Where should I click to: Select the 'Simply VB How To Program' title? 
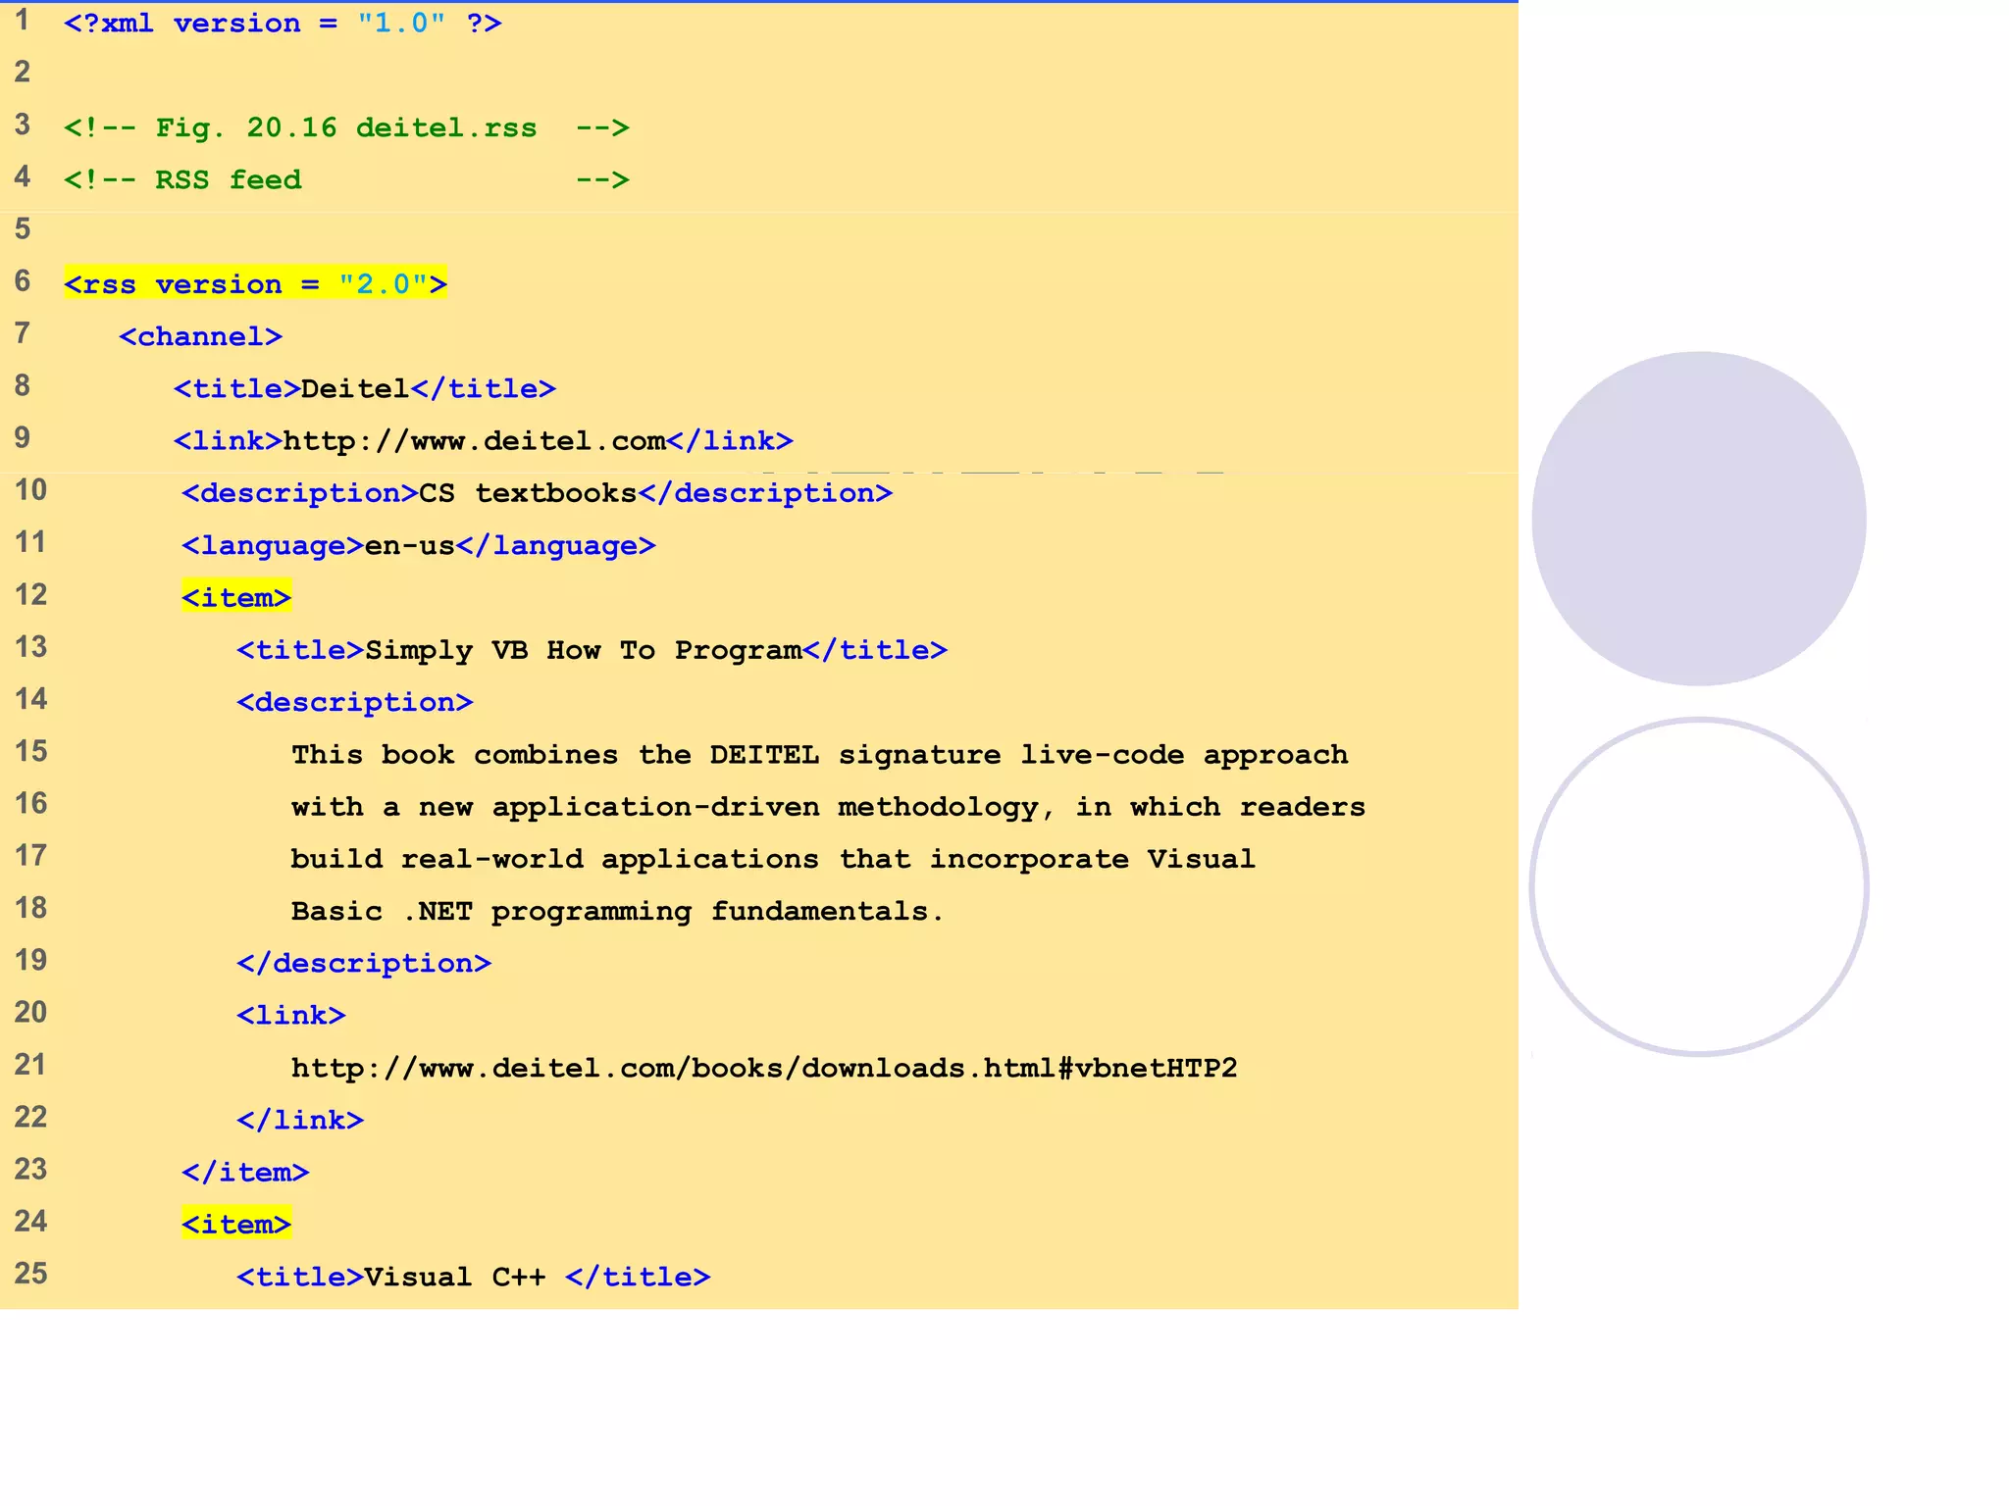592,649
